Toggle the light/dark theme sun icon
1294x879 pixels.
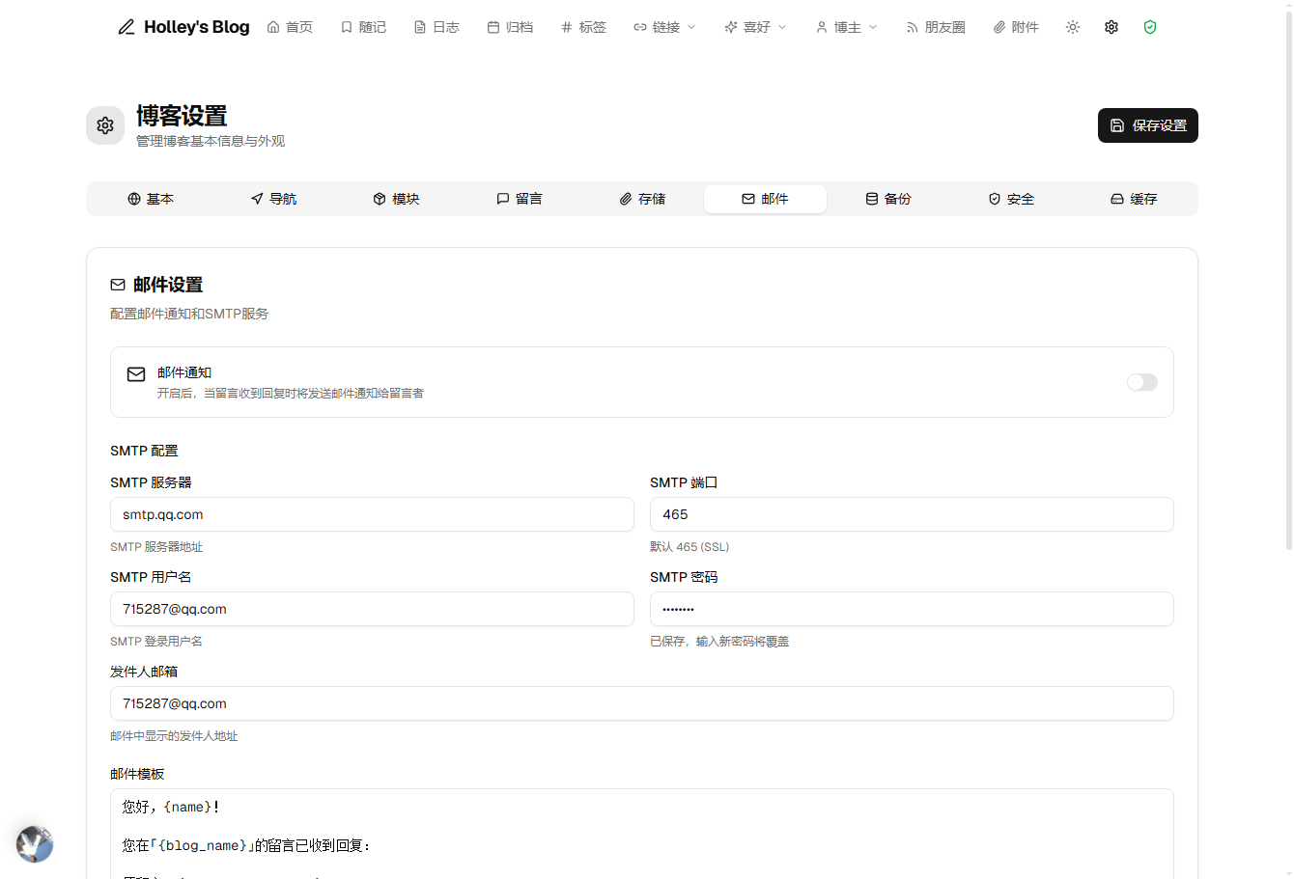click(1073, 27)
